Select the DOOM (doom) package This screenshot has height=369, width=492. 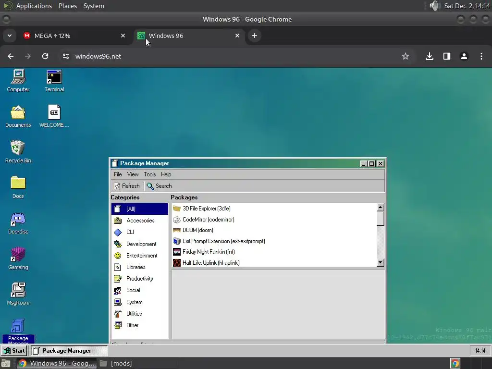pyautogui.click(x=274, y=230)
